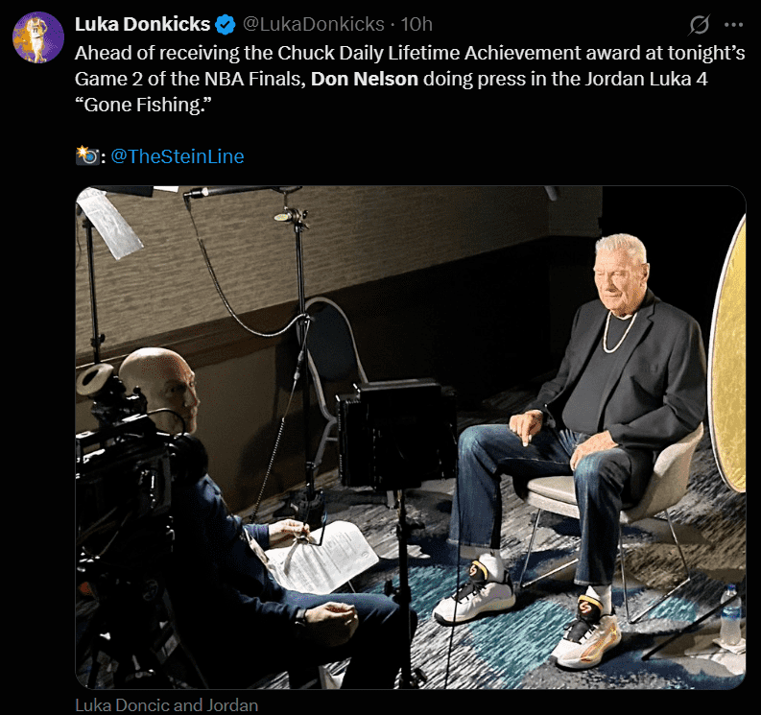
Task: Open the Grok explain-post icon
Action: click(699, 25)
